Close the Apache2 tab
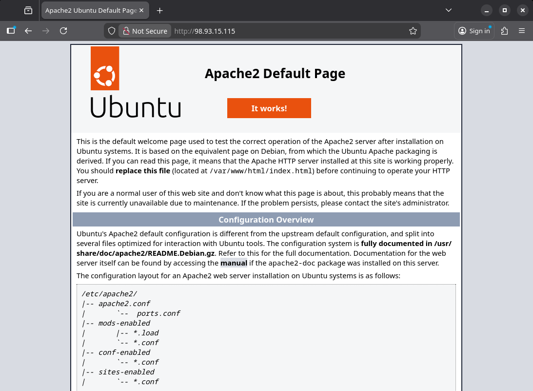This screenshot has height=391, width=533. pos(141,10)
